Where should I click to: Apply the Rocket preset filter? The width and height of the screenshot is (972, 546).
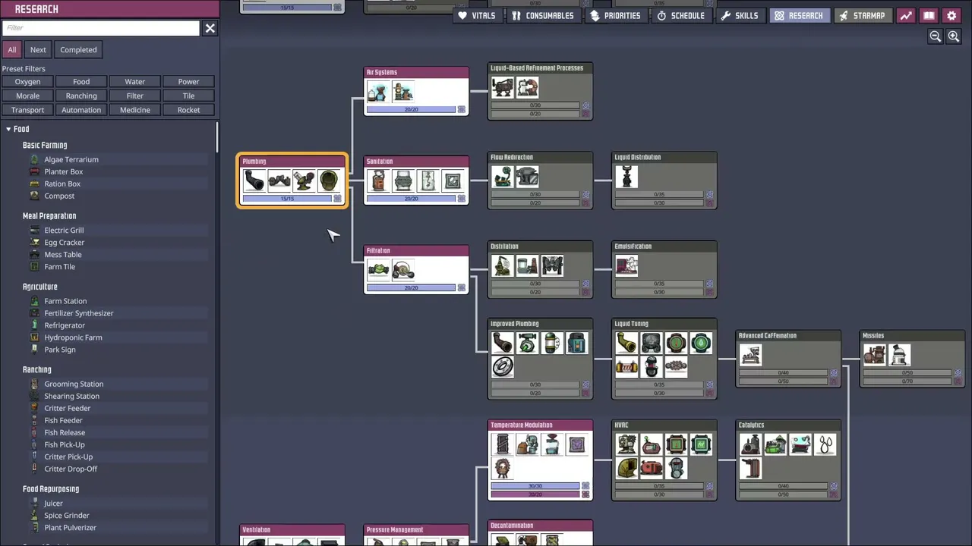pyautogui.click(x=188, y=110)
